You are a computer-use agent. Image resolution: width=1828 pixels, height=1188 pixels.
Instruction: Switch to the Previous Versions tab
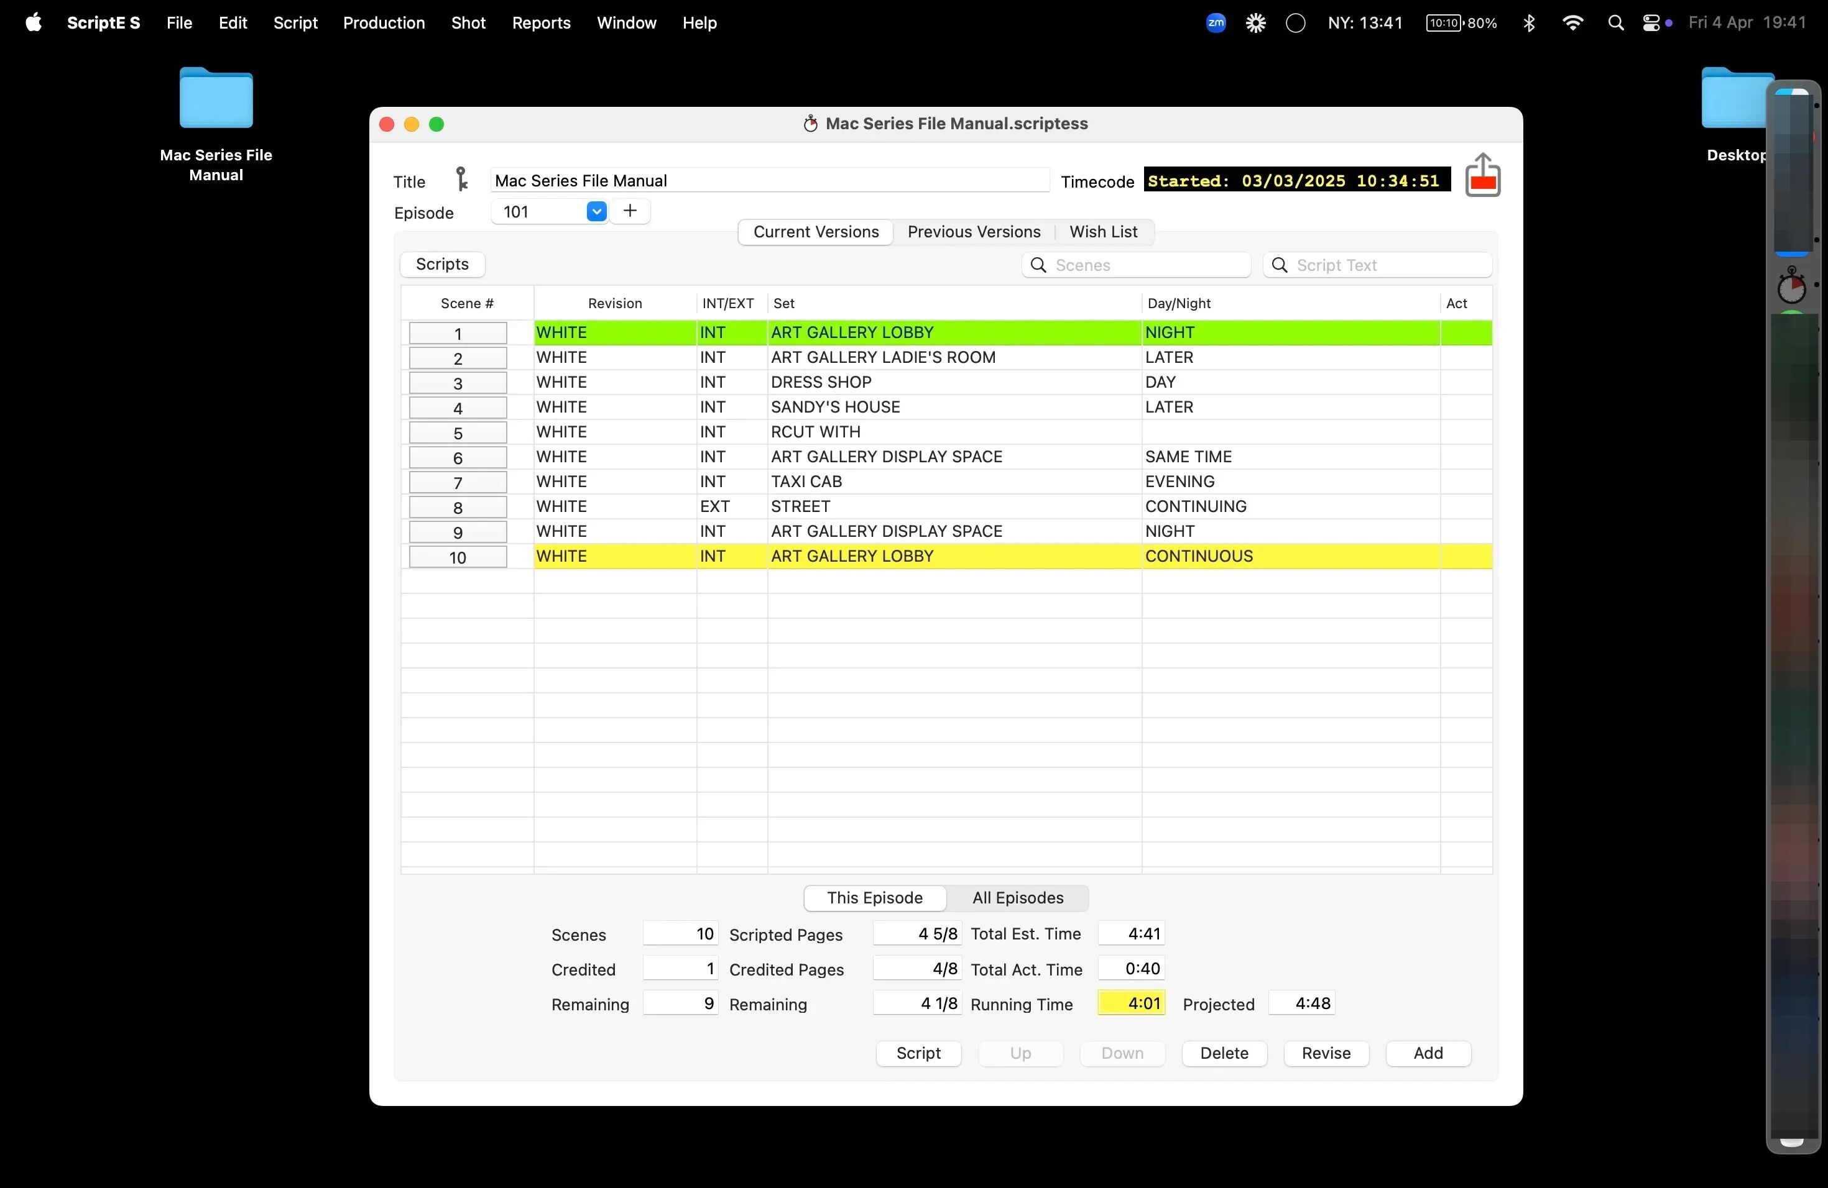tap(973, 232)
